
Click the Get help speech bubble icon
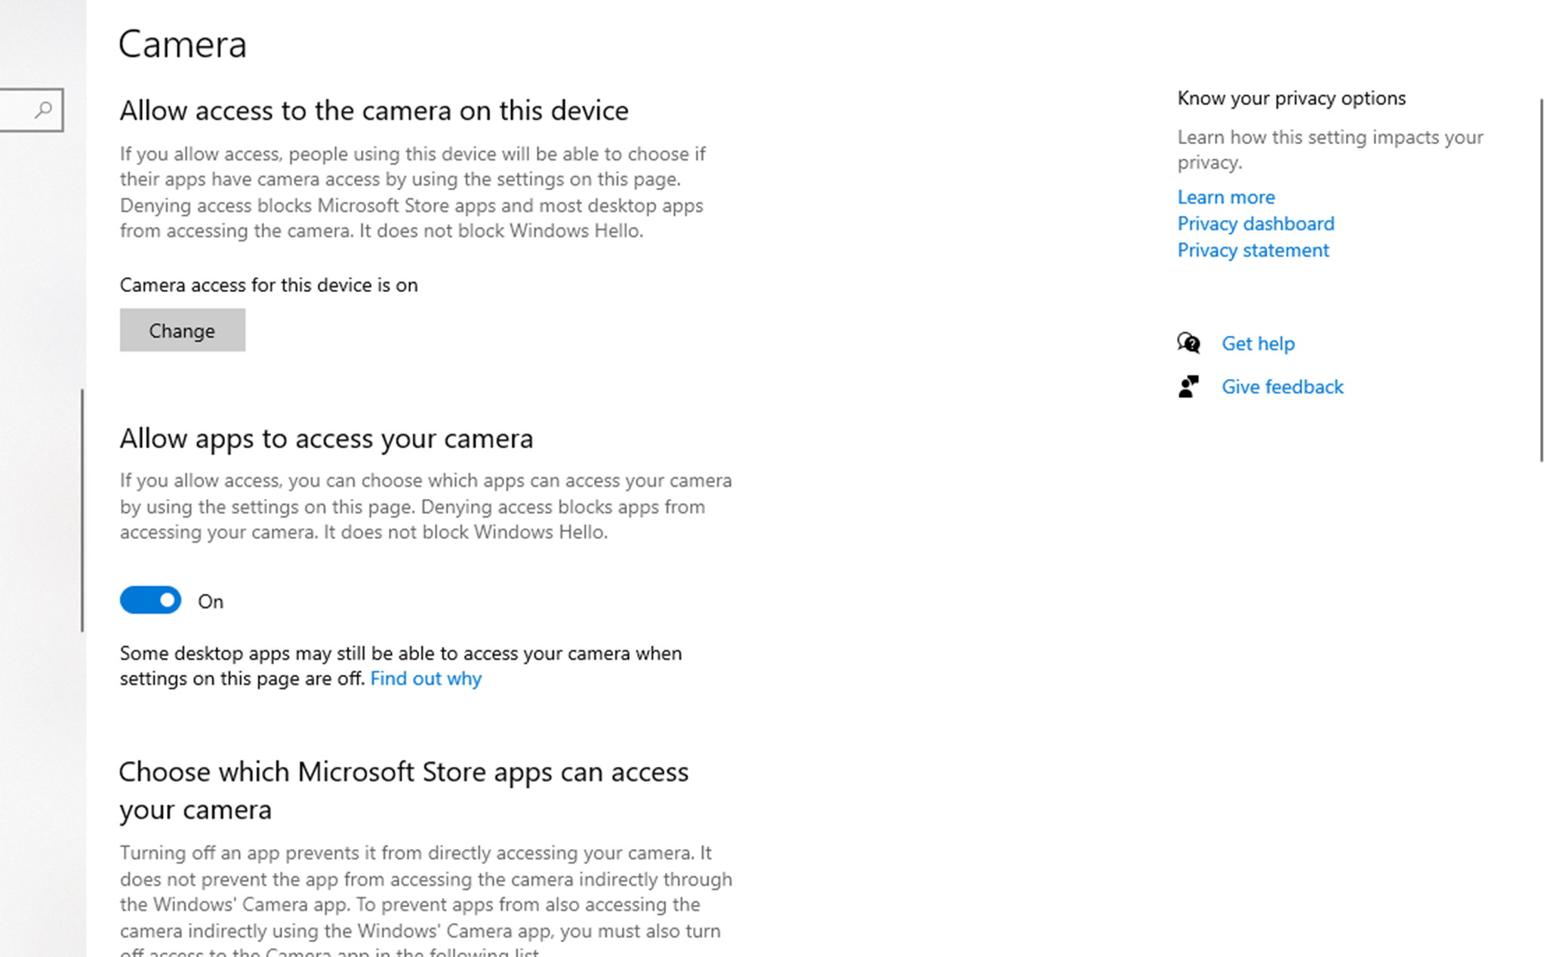click(1187, 343)
